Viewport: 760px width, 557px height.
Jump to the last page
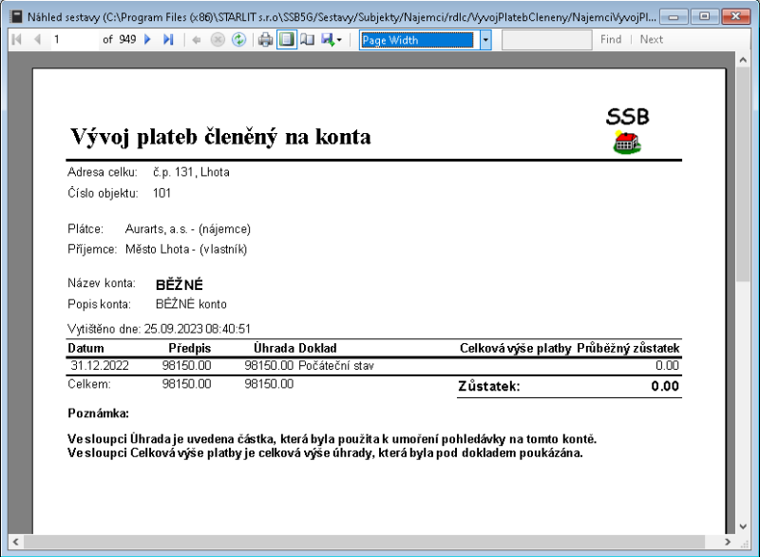pyautogui.click(x=168, y=40)
